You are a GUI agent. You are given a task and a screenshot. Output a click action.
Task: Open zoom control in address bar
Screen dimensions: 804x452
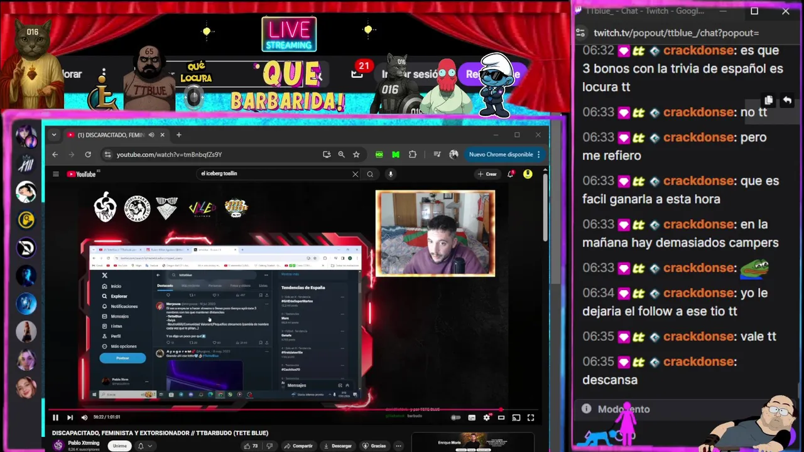(x=341, y=154)
